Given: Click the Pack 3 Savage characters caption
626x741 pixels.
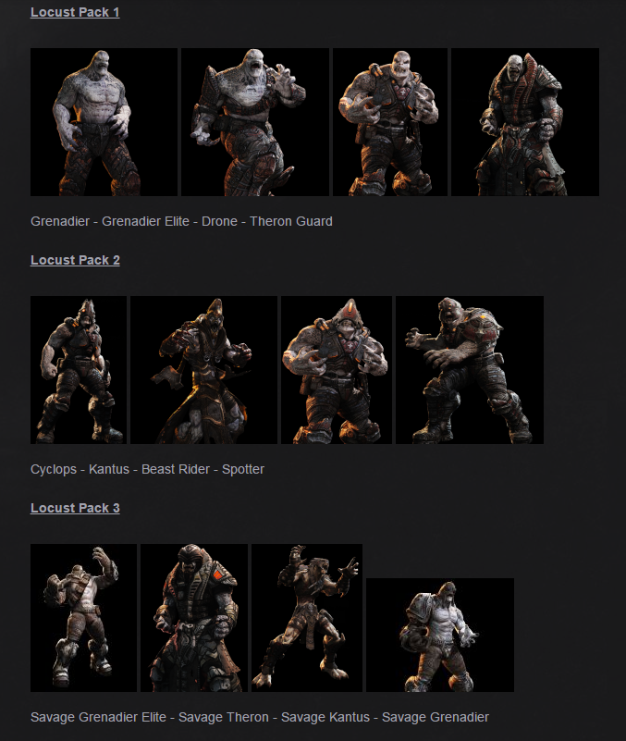Looking at the screenshot, I should click(x=259, y=717).
